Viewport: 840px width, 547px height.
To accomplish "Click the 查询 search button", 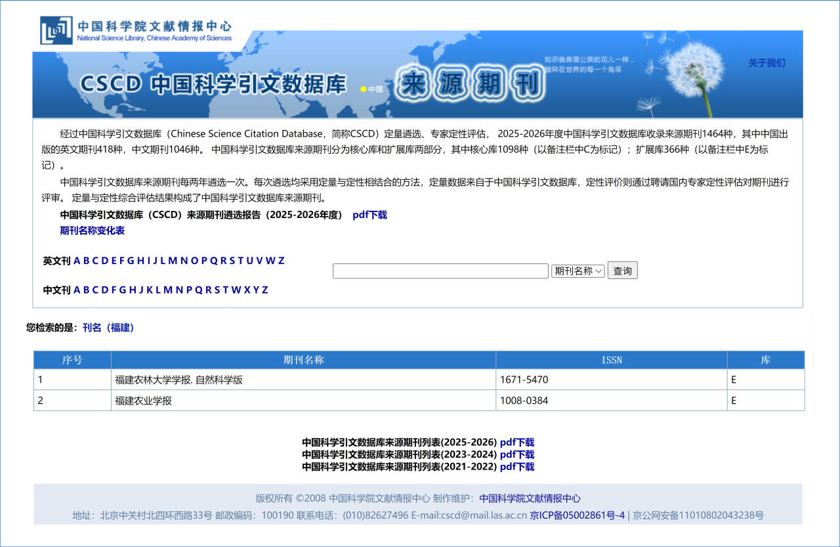I will pos(622,271).
